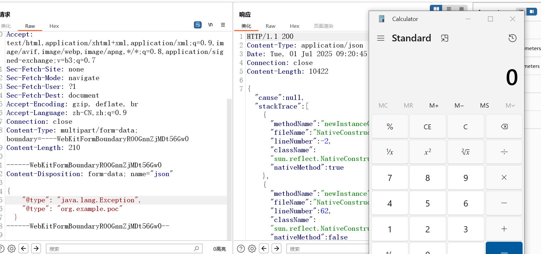This screenshot has width=541, height=254.
Task: Click the Calculator x squared button
Action: (x=428, y=152)
